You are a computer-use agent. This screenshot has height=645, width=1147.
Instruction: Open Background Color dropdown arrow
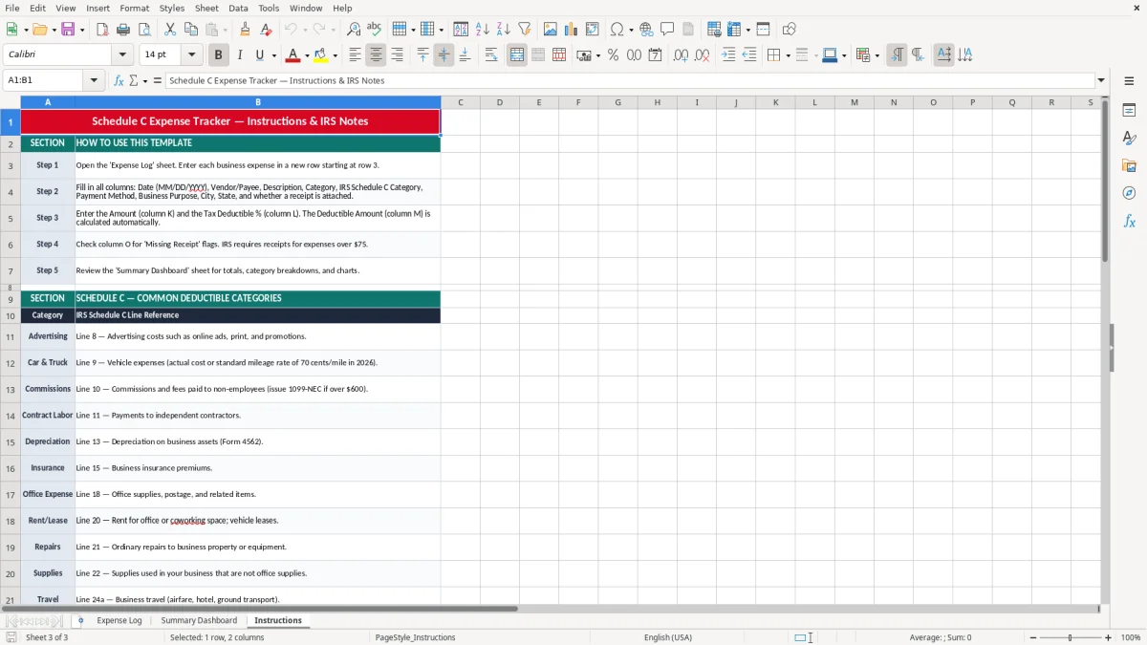[x=335, y=55]
